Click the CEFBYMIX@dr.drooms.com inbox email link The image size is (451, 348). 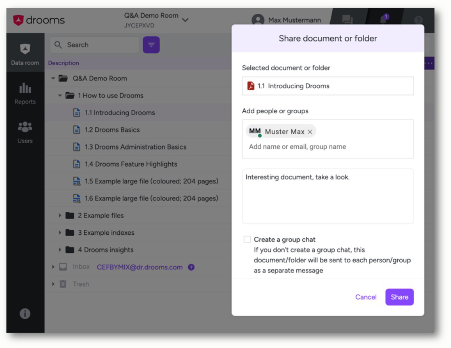(140, 267)
